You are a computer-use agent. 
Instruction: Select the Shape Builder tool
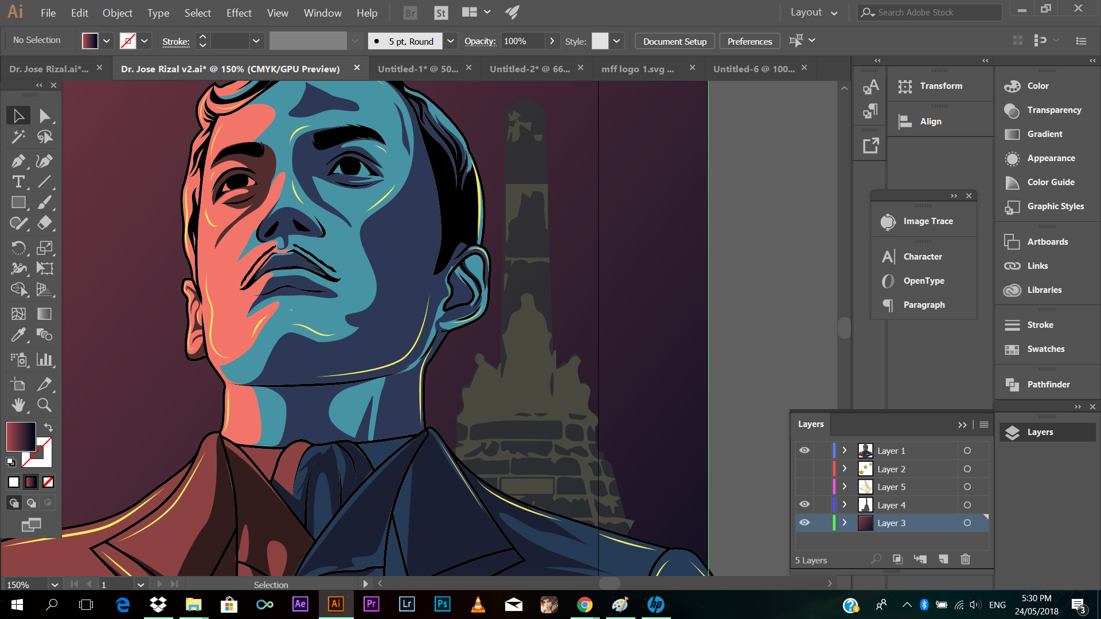coord(18,289)
